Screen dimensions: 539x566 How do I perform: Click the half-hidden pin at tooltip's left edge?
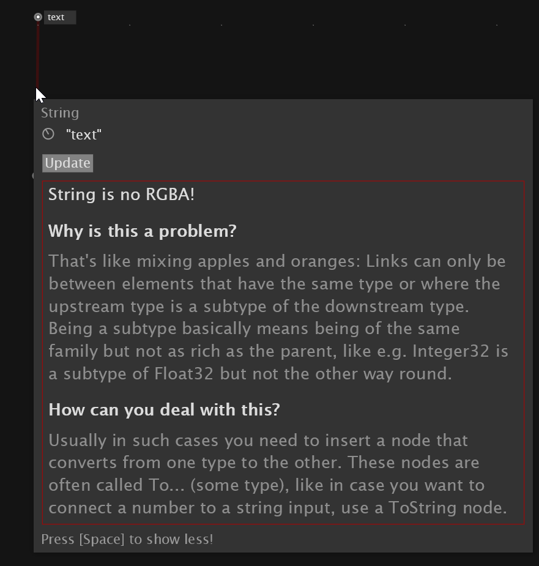(33, 176)
